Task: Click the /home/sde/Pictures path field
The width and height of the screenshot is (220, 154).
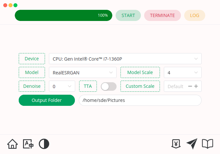Action: click(140, 100)
